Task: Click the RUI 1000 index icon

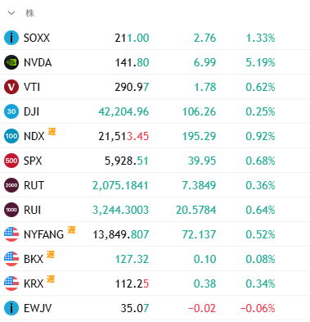Action: (x=11, y=210)
